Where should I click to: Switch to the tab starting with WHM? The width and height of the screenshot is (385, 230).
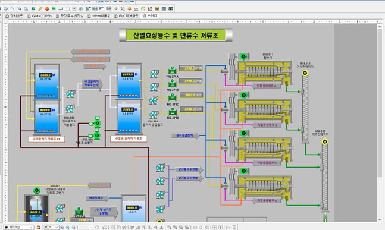click(99, 15)
